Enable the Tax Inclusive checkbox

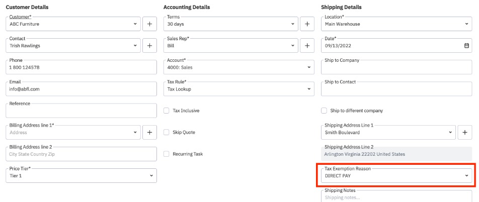167,111
